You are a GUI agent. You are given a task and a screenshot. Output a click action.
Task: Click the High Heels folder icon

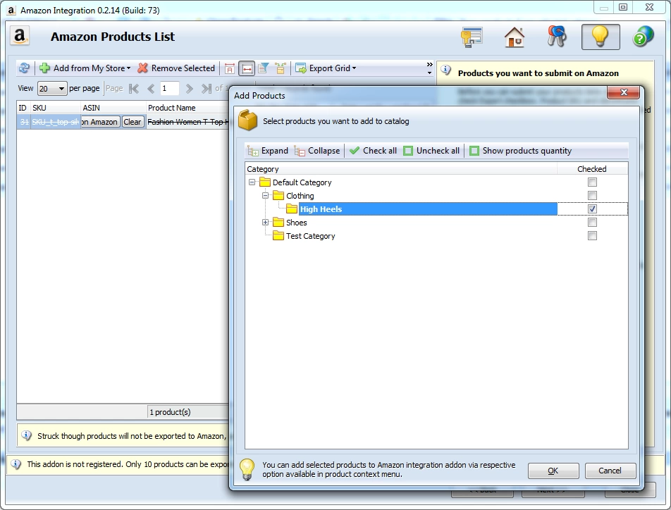(292, 209)
